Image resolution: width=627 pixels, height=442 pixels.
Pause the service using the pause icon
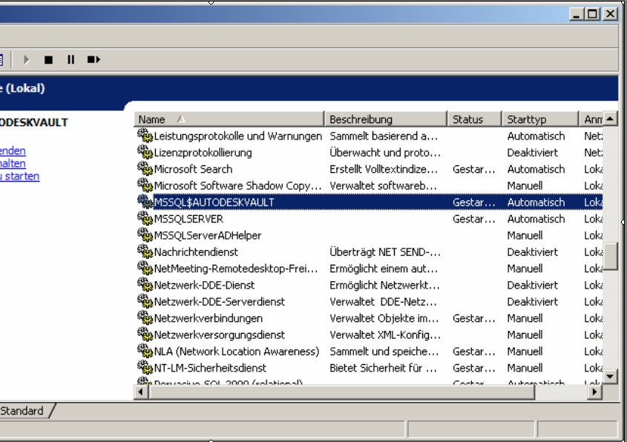click(70, 59)
